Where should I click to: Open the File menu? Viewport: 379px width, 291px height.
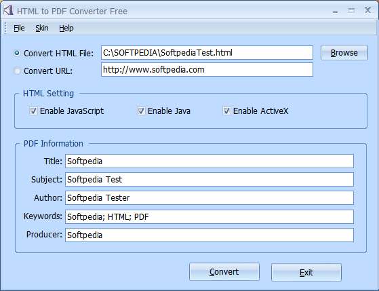click(19, 28)
